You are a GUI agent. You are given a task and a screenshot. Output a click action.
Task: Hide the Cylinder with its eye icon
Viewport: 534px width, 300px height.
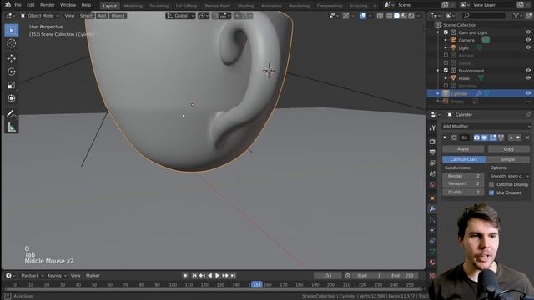coord(528,93)
